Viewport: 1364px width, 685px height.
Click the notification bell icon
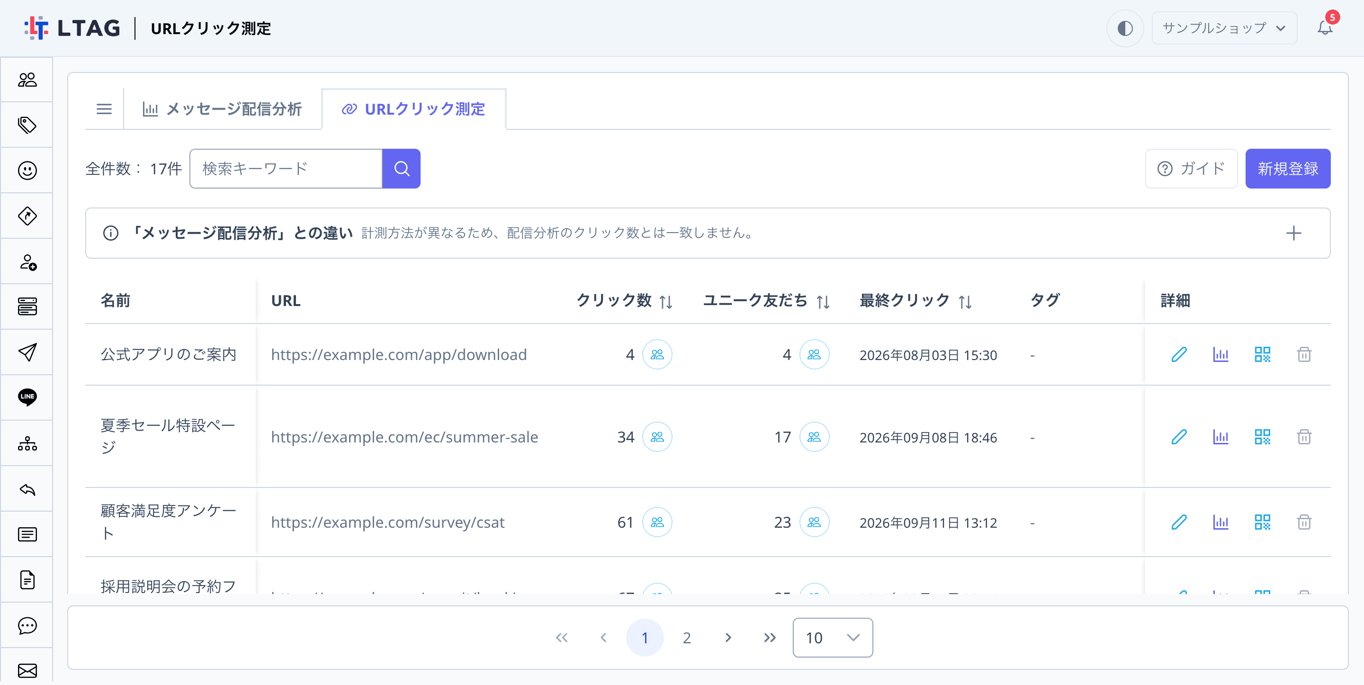point(1325,27)
